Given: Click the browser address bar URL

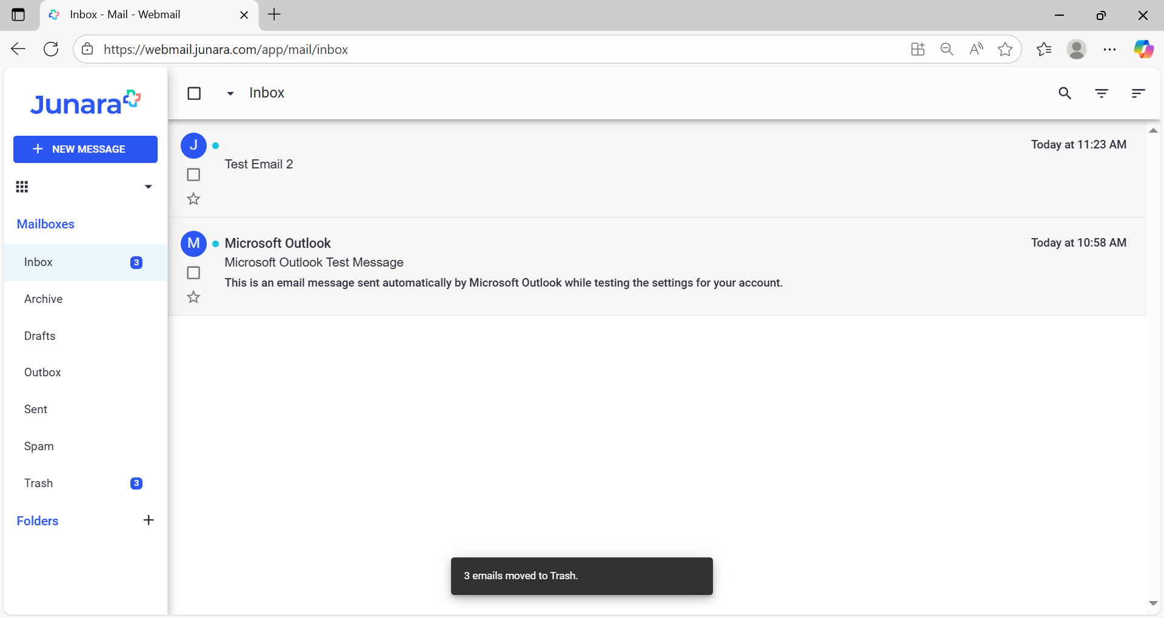Looking at the screenshot, I should click(226, 50).
